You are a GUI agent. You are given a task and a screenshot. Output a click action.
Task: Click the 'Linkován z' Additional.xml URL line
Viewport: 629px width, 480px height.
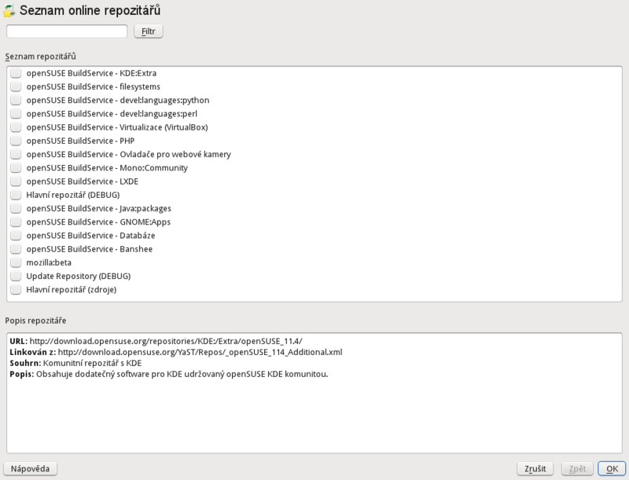pos(176,352)
